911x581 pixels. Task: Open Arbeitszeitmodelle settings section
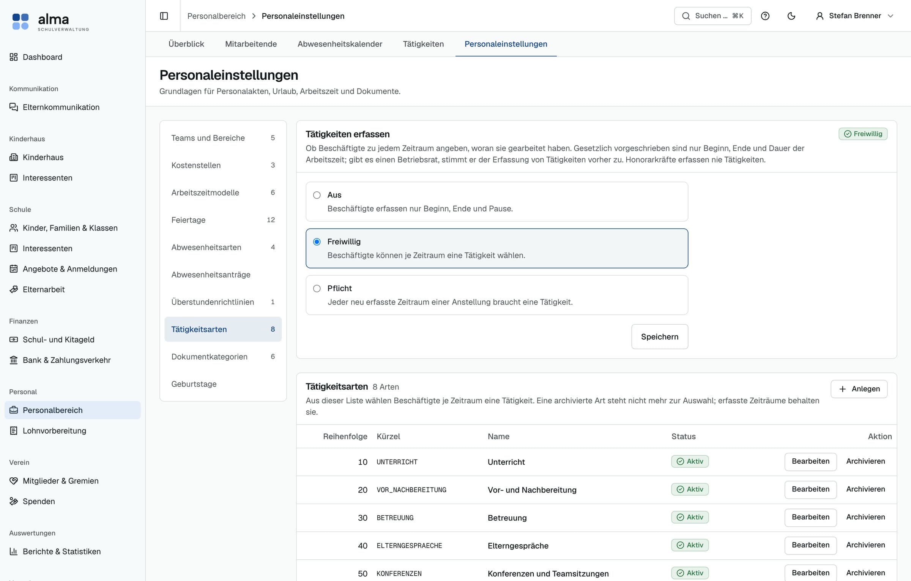point(223,193)
